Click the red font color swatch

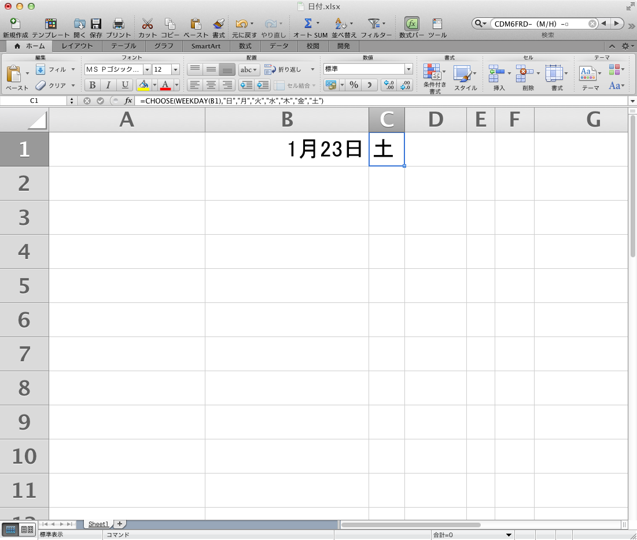pos(165,86)
